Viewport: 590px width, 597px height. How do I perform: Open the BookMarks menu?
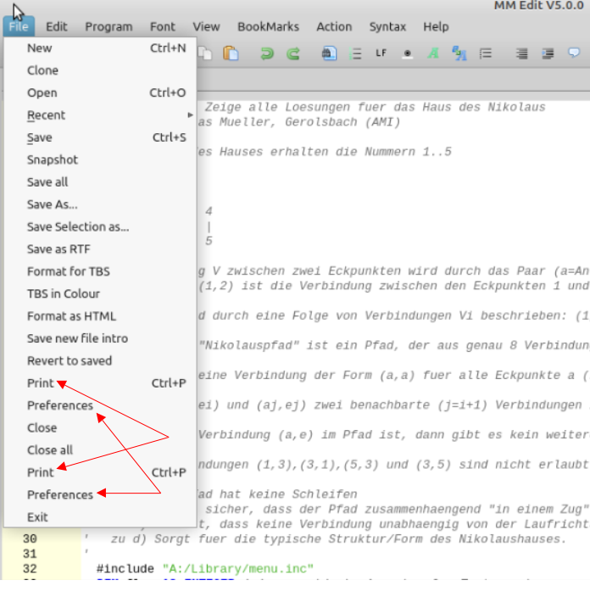click(268, 26)
